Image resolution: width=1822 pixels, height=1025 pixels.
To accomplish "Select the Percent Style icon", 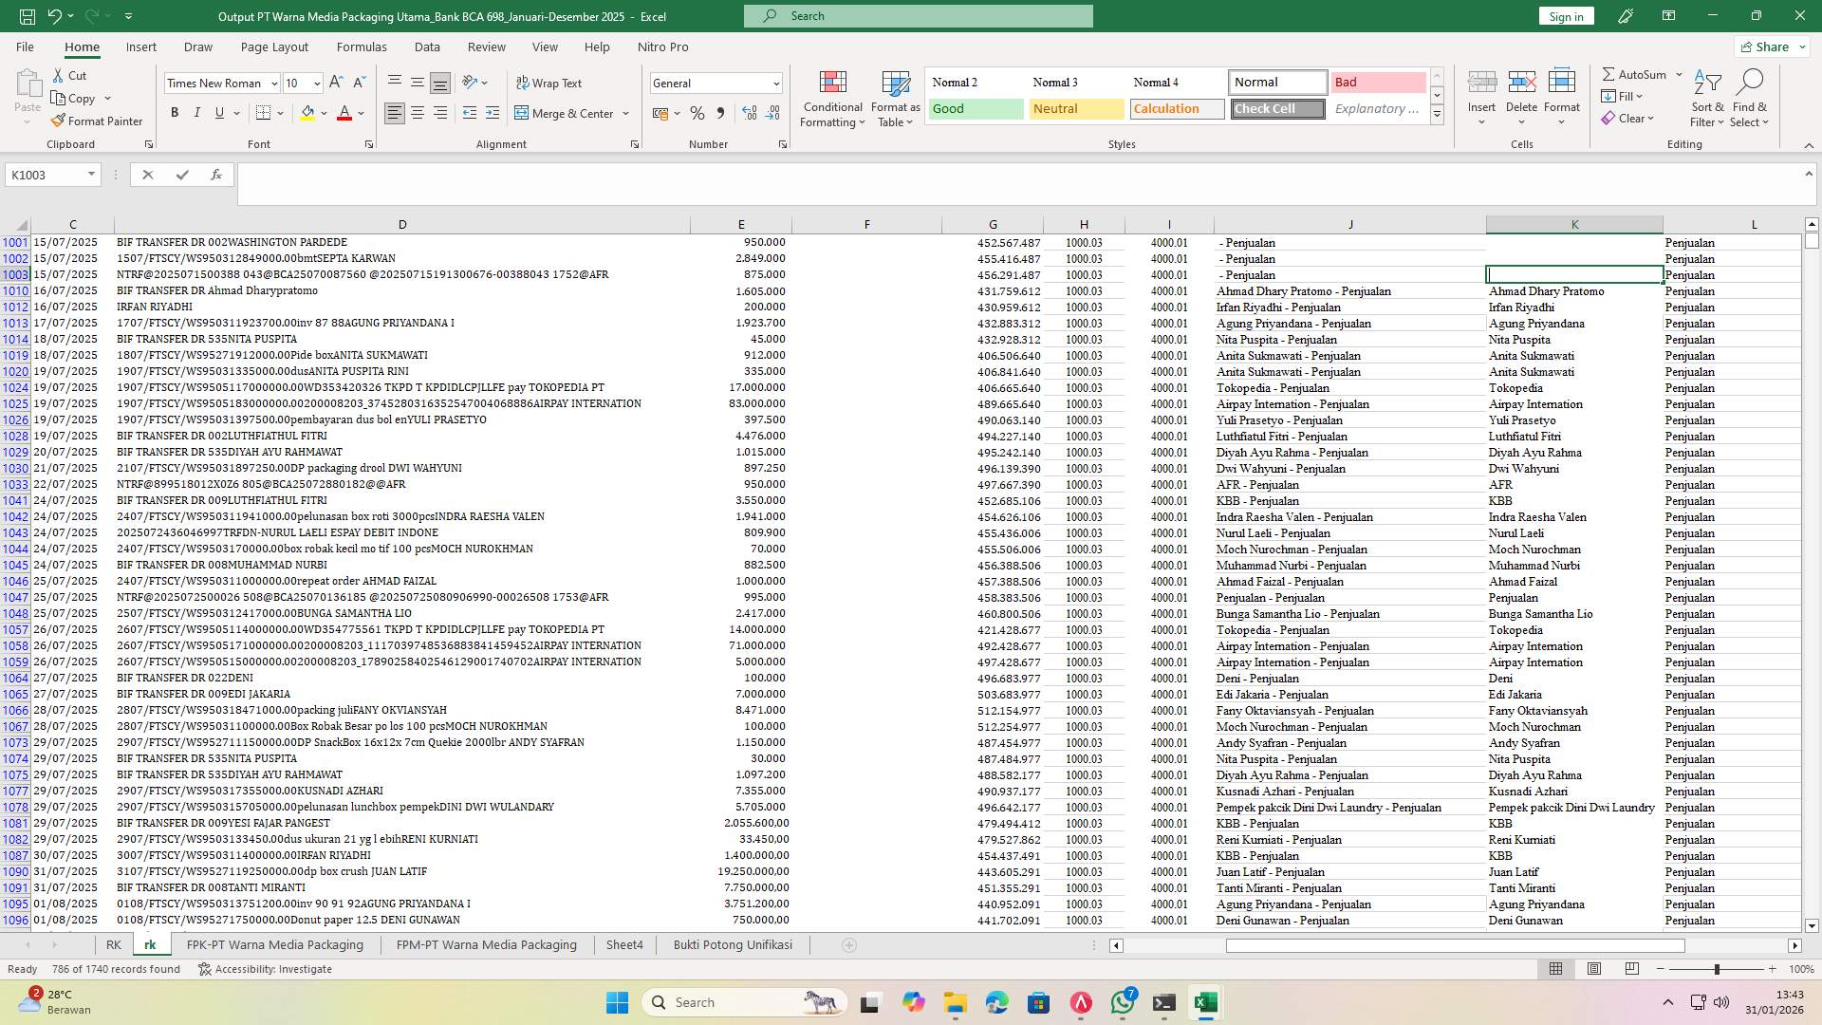I will coord(697,112).
